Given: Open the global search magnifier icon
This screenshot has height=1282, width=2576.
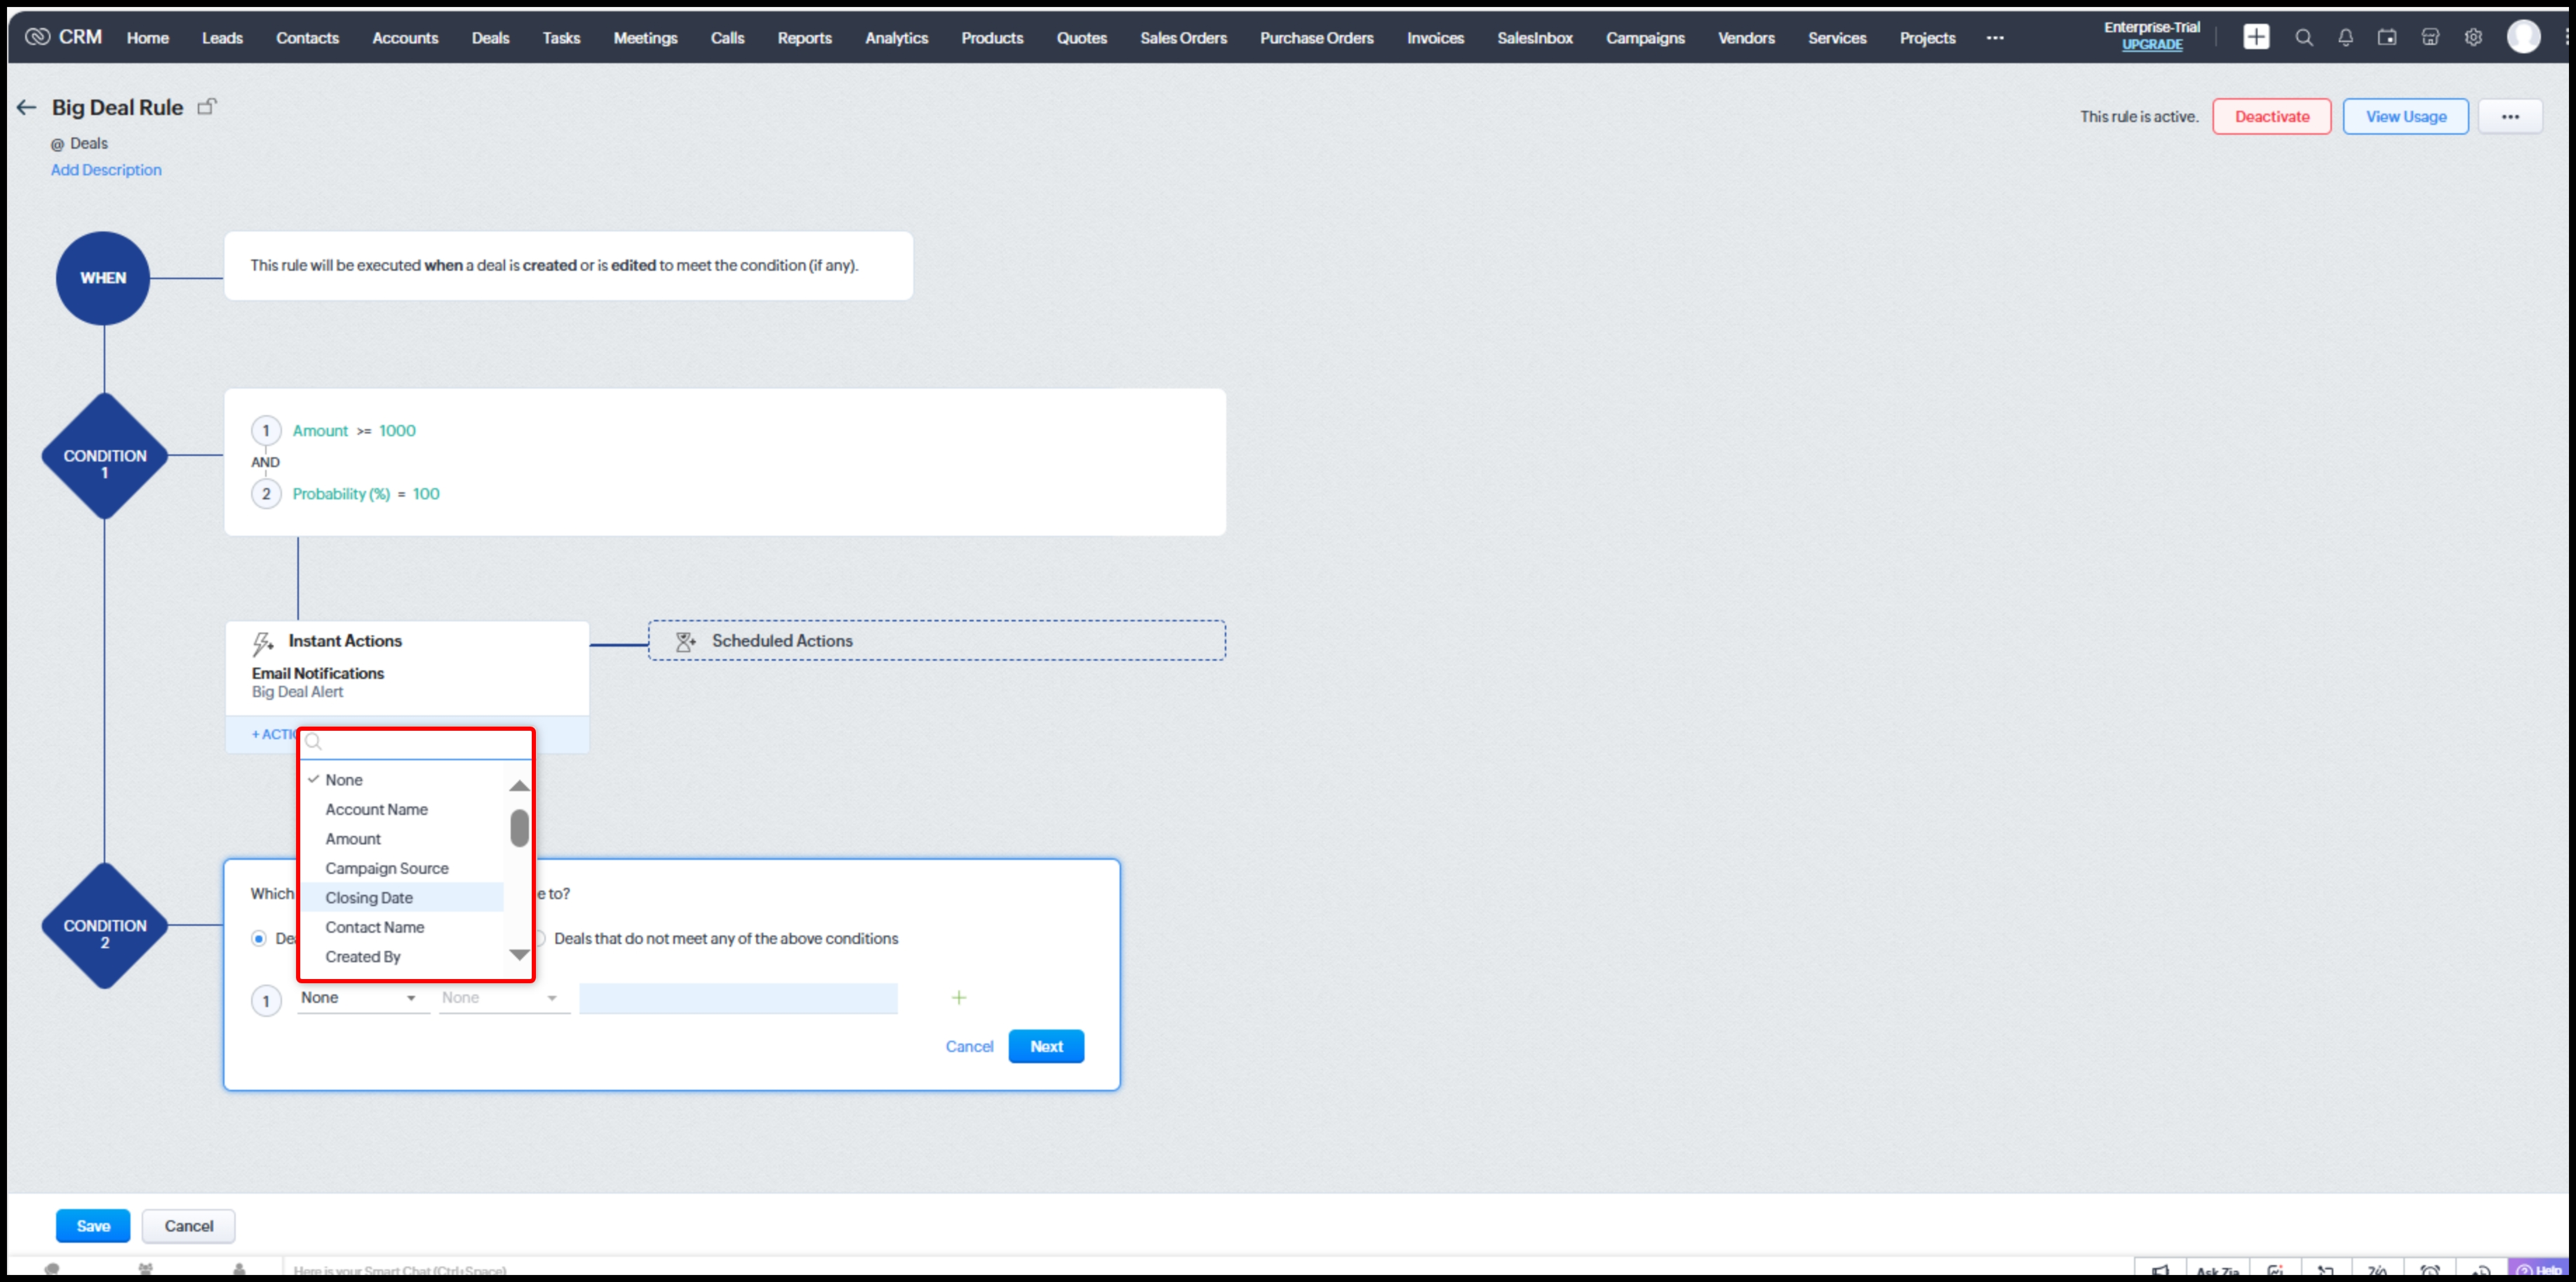Looking at the screenshot, I should (2304, 37).
